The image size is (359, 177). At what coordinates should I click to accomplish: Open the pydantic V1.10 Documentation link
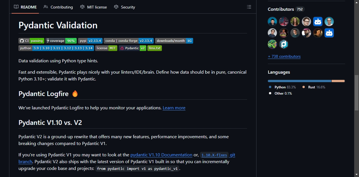click(161, 155)
